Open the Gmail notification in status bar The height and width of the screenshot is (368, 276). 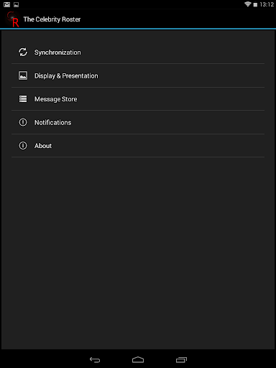coord(6,4)
